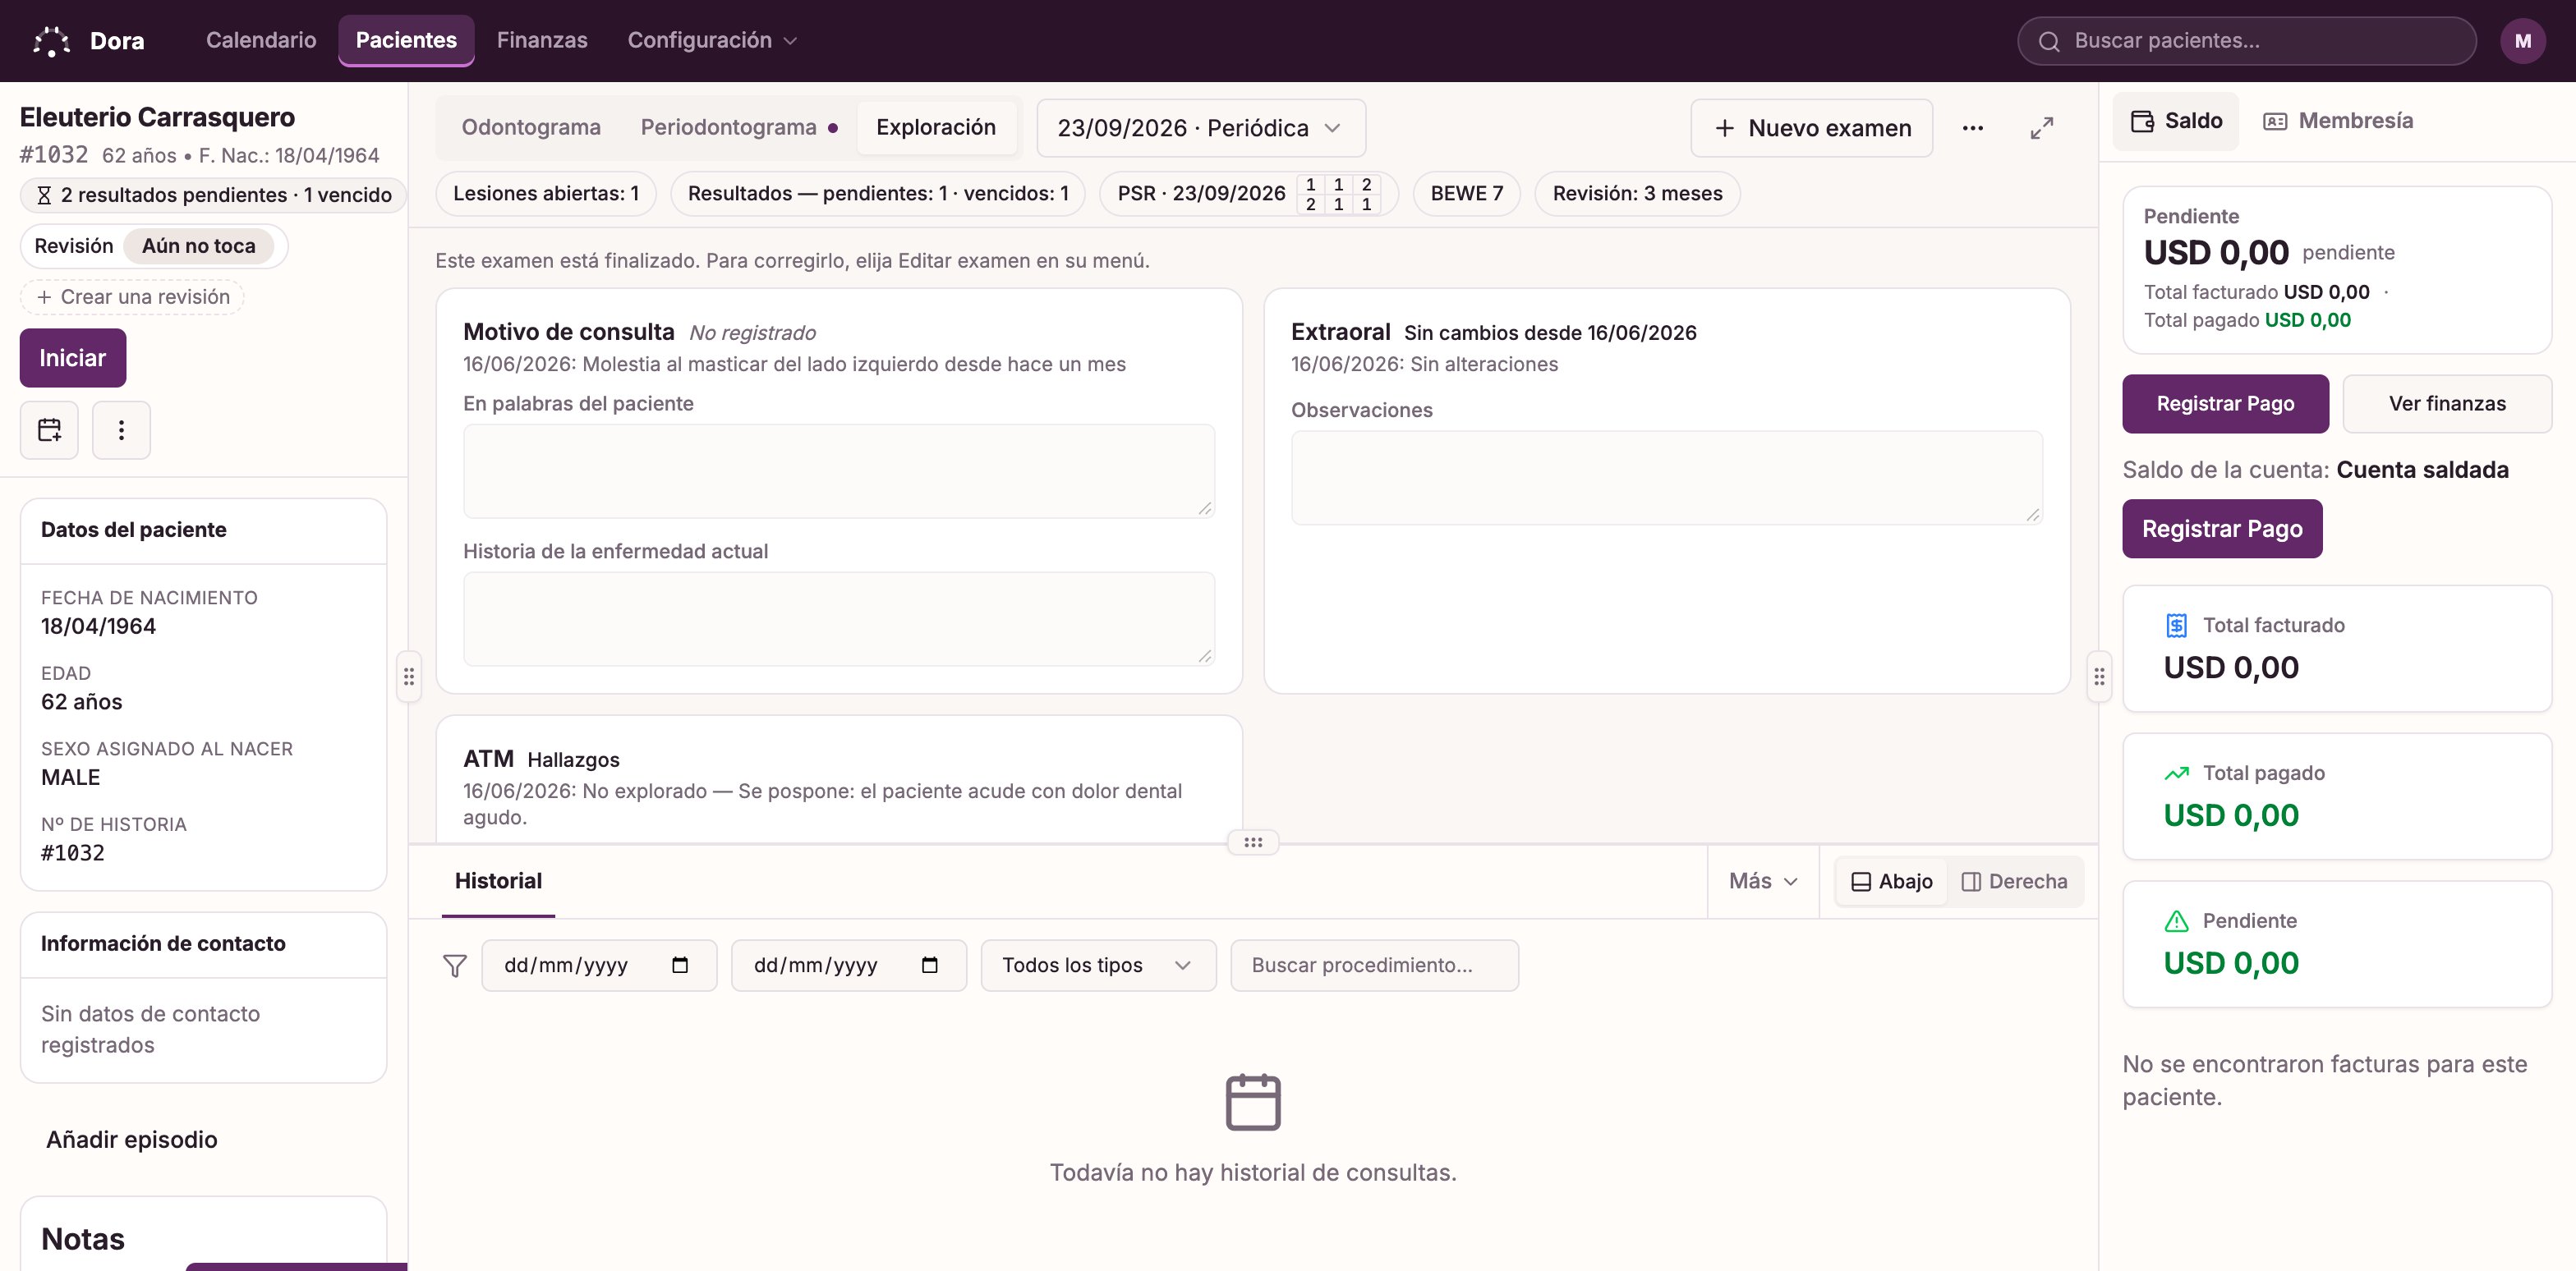Focus the Buscar pacientes search field
The width and height of the screenshot is (2576, 1271).
[x=2246, y=41]
